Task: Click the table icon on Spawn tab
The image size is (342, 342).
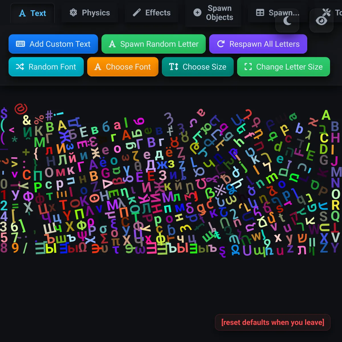Action: coord(260,13)
